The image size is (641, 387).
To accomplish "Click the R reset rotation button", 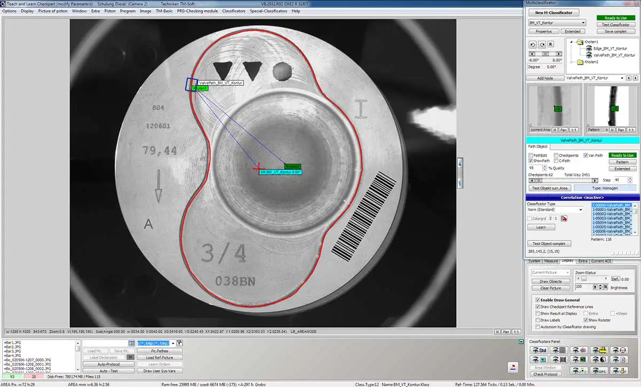I will pyautogui.click(x=551, y=44).
